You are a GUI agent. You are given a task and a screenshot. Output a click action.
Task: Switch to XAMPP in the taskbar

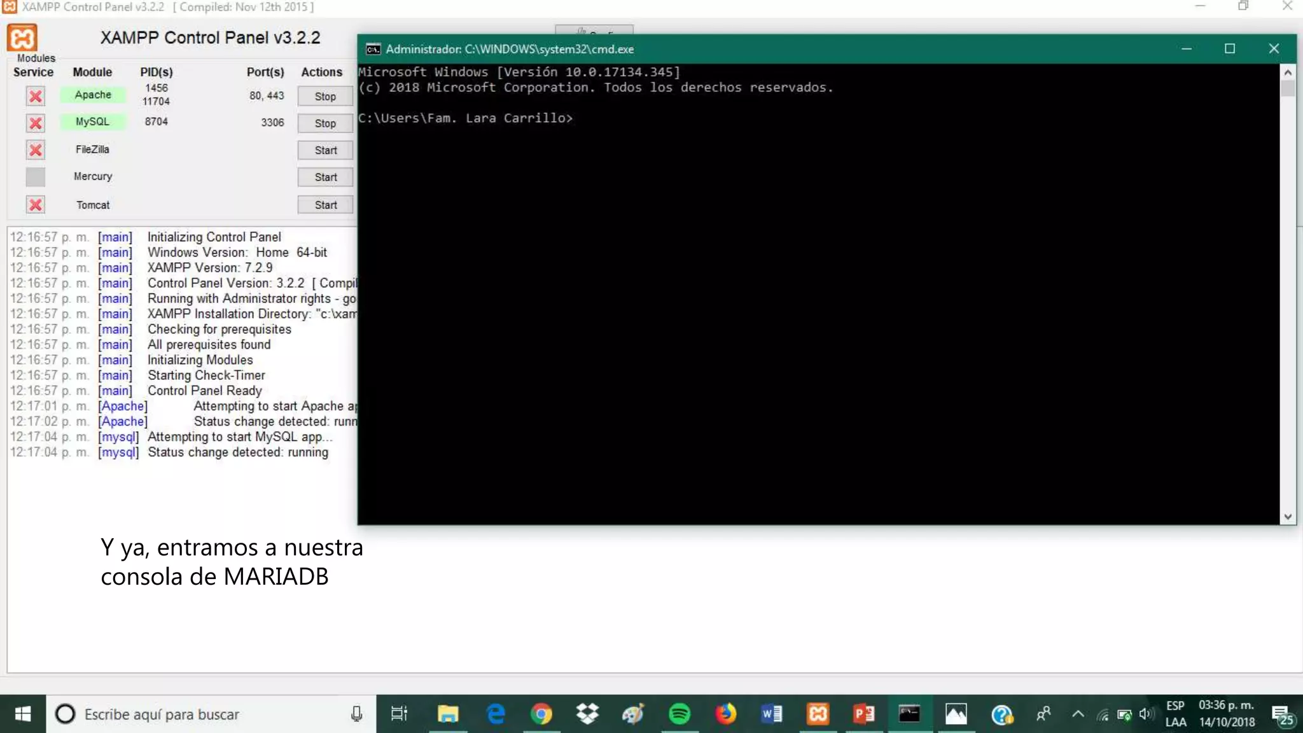818,714
